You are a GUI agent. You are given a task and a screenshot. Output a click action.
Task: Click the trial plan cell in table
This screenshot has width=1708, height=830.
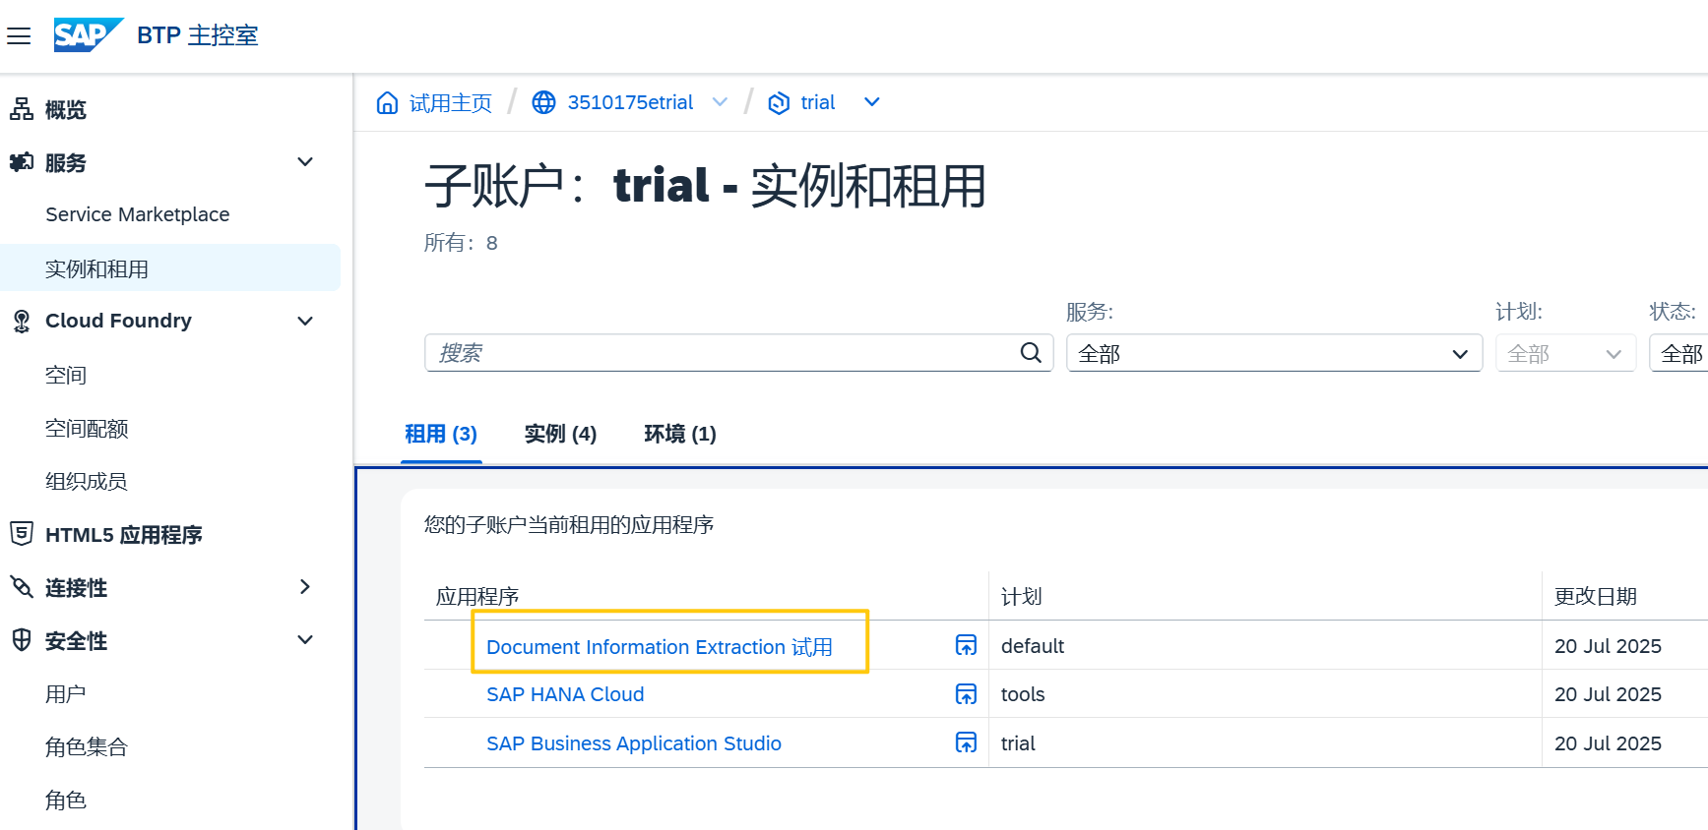[1018, 743]
